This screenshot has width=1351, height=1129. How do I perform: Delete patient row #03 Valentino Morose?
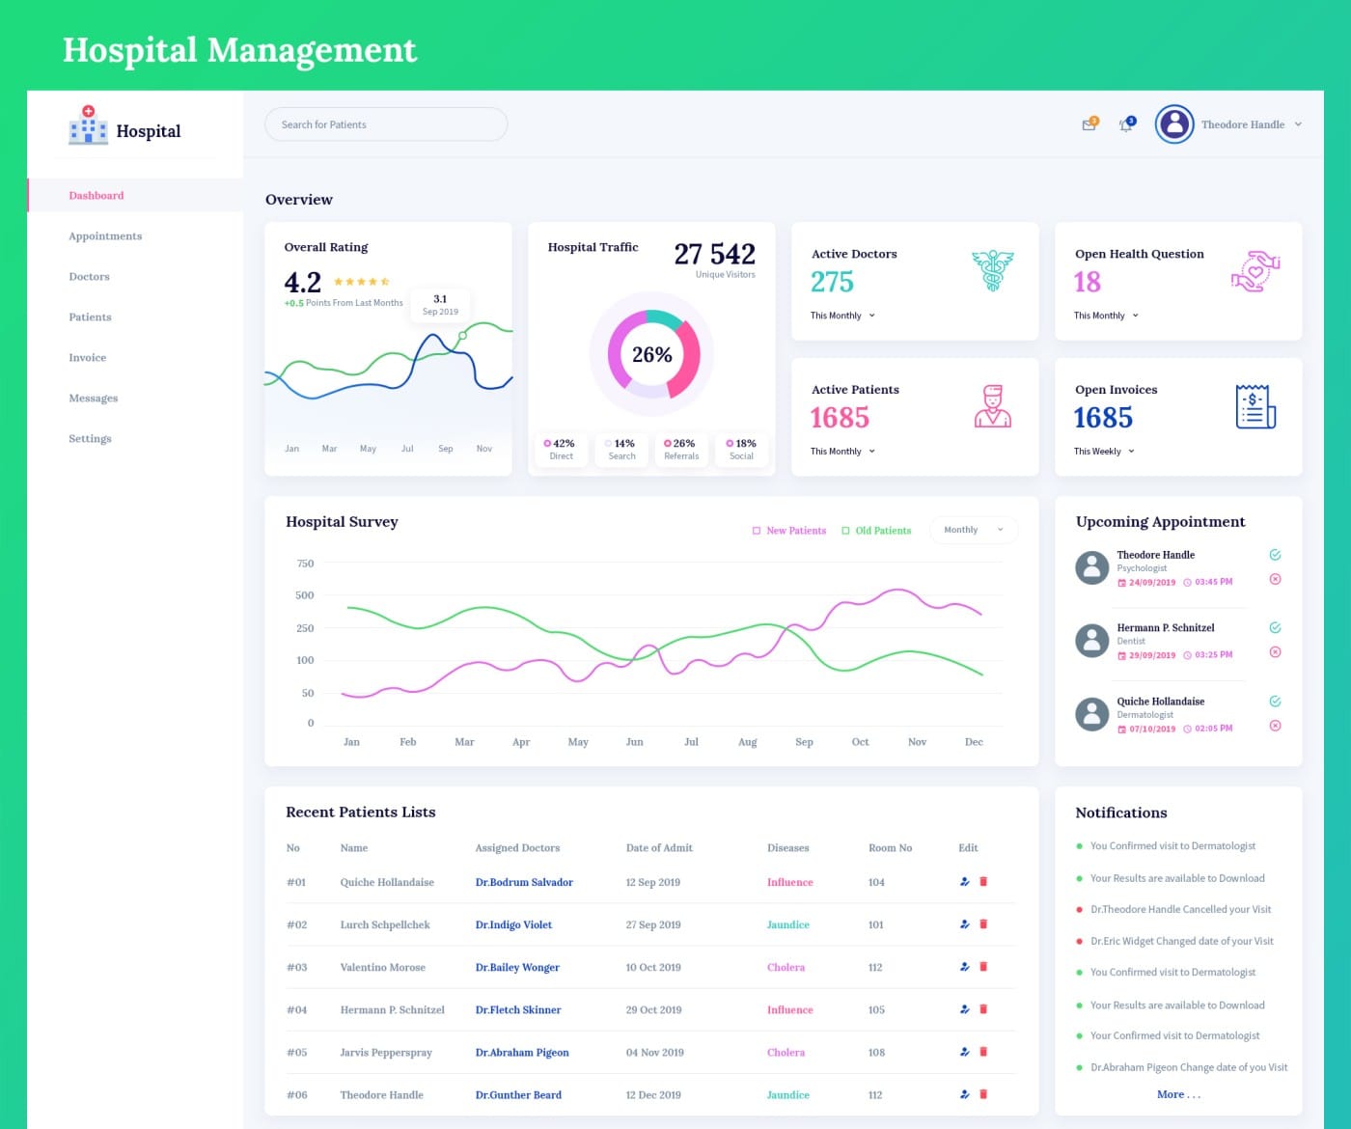(983, 967)
